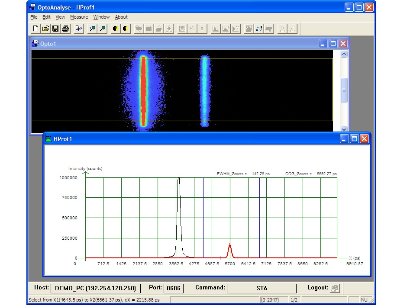Open the About menu

121,17
